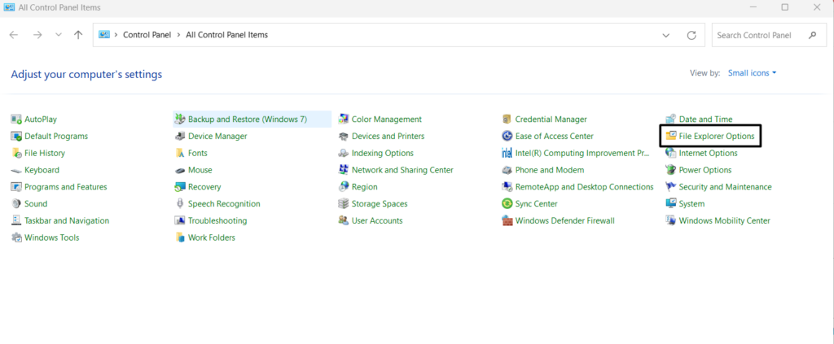The image size is (834, 344).
Task: Open the Credential Manager icon
Action: [507, 120]
